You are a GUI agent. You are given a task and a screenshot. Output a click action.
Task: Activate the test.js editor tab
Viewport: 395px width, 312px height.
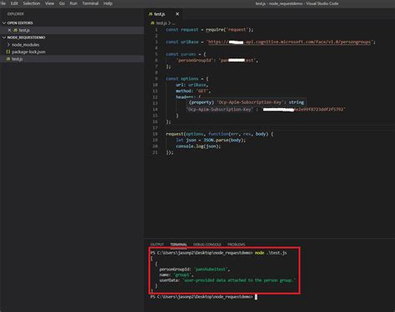coord(160,14)
